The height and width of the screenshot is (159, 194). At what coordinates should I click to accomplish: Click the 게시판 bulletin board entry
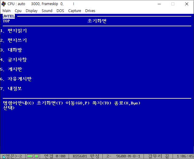15,69
